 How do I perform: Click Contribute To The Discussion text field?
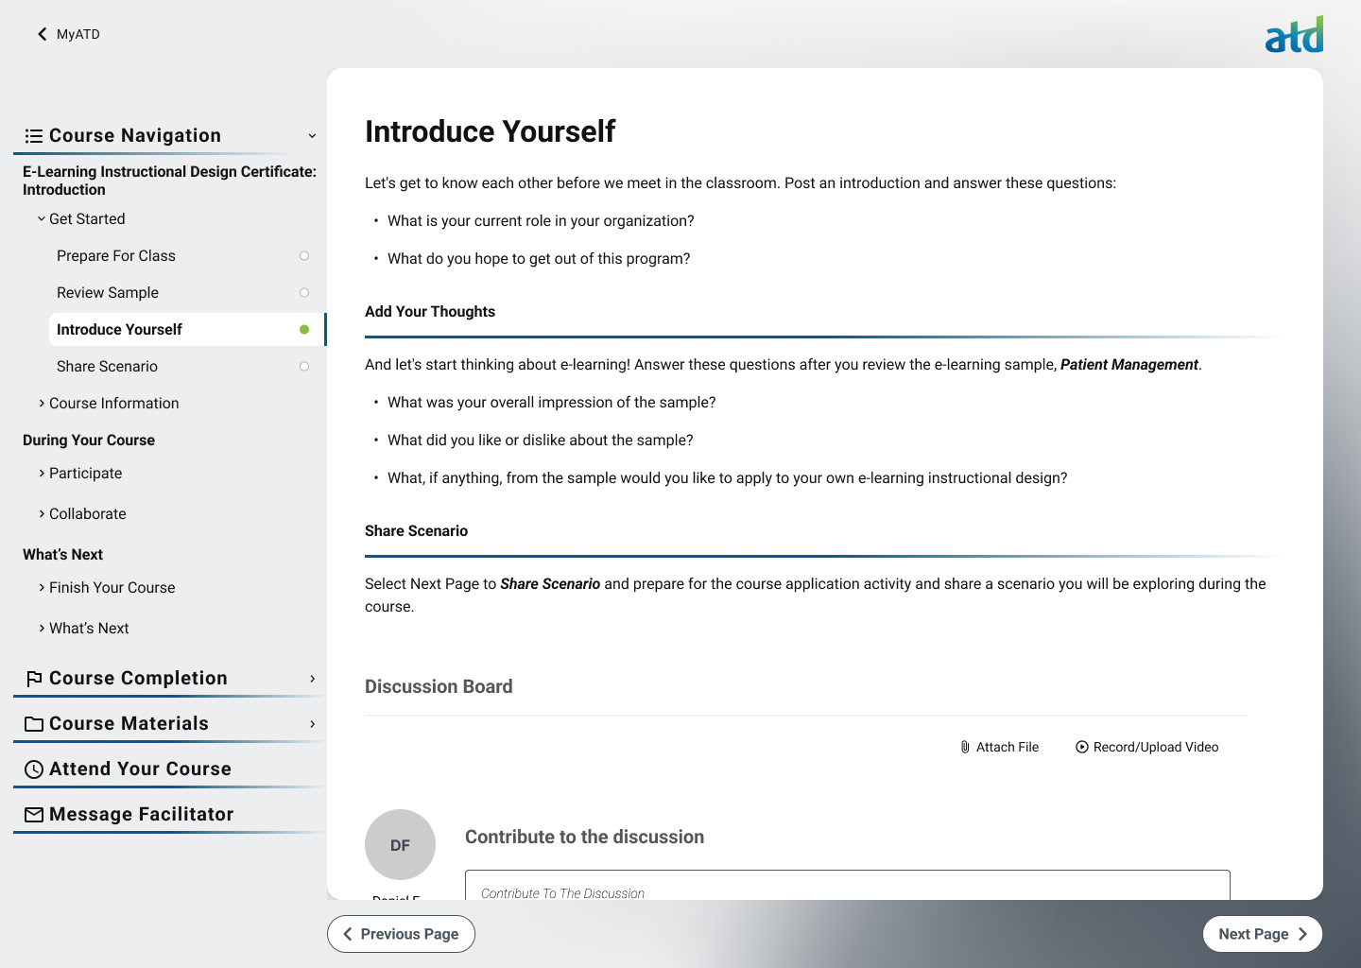tap(848, 885)
